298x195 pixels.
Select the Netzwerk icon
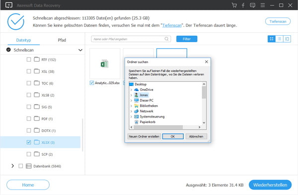(136, 111)
